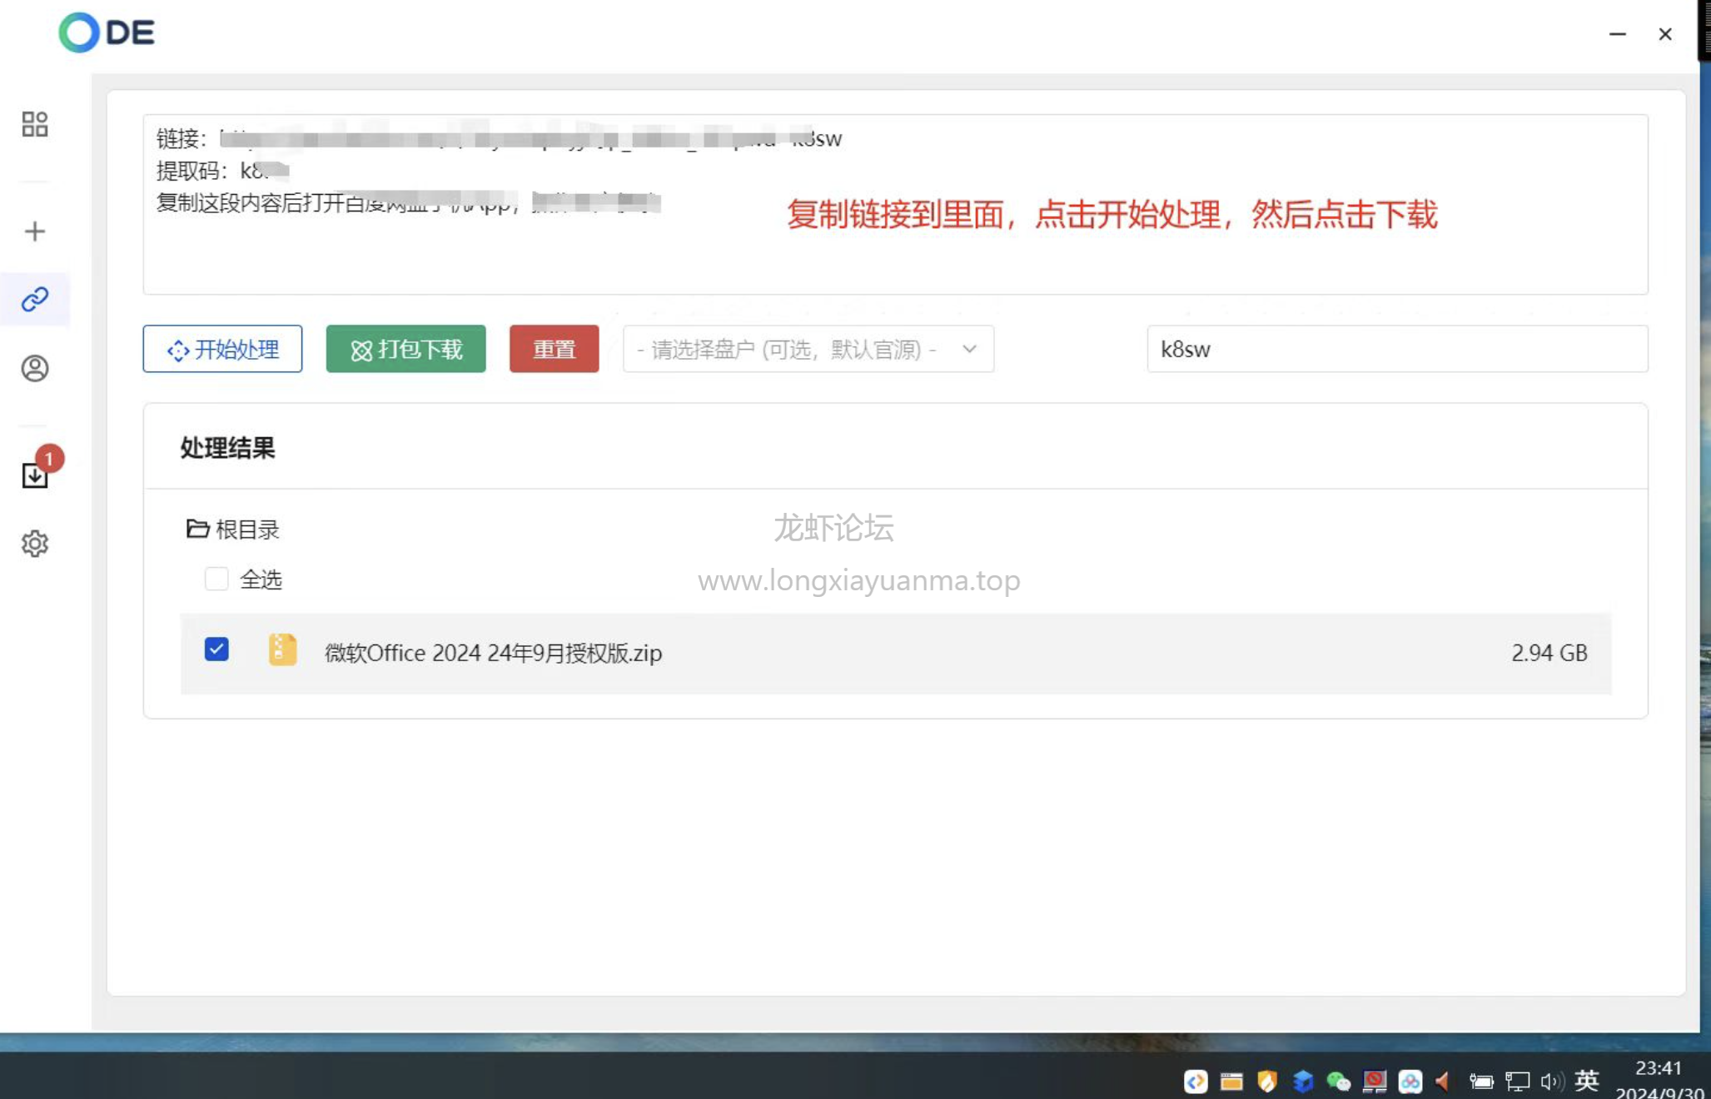The width and height of the screenshot is (1711, 1099).
Task: Click the red 重置 reset button
Action: coord(554,349)
